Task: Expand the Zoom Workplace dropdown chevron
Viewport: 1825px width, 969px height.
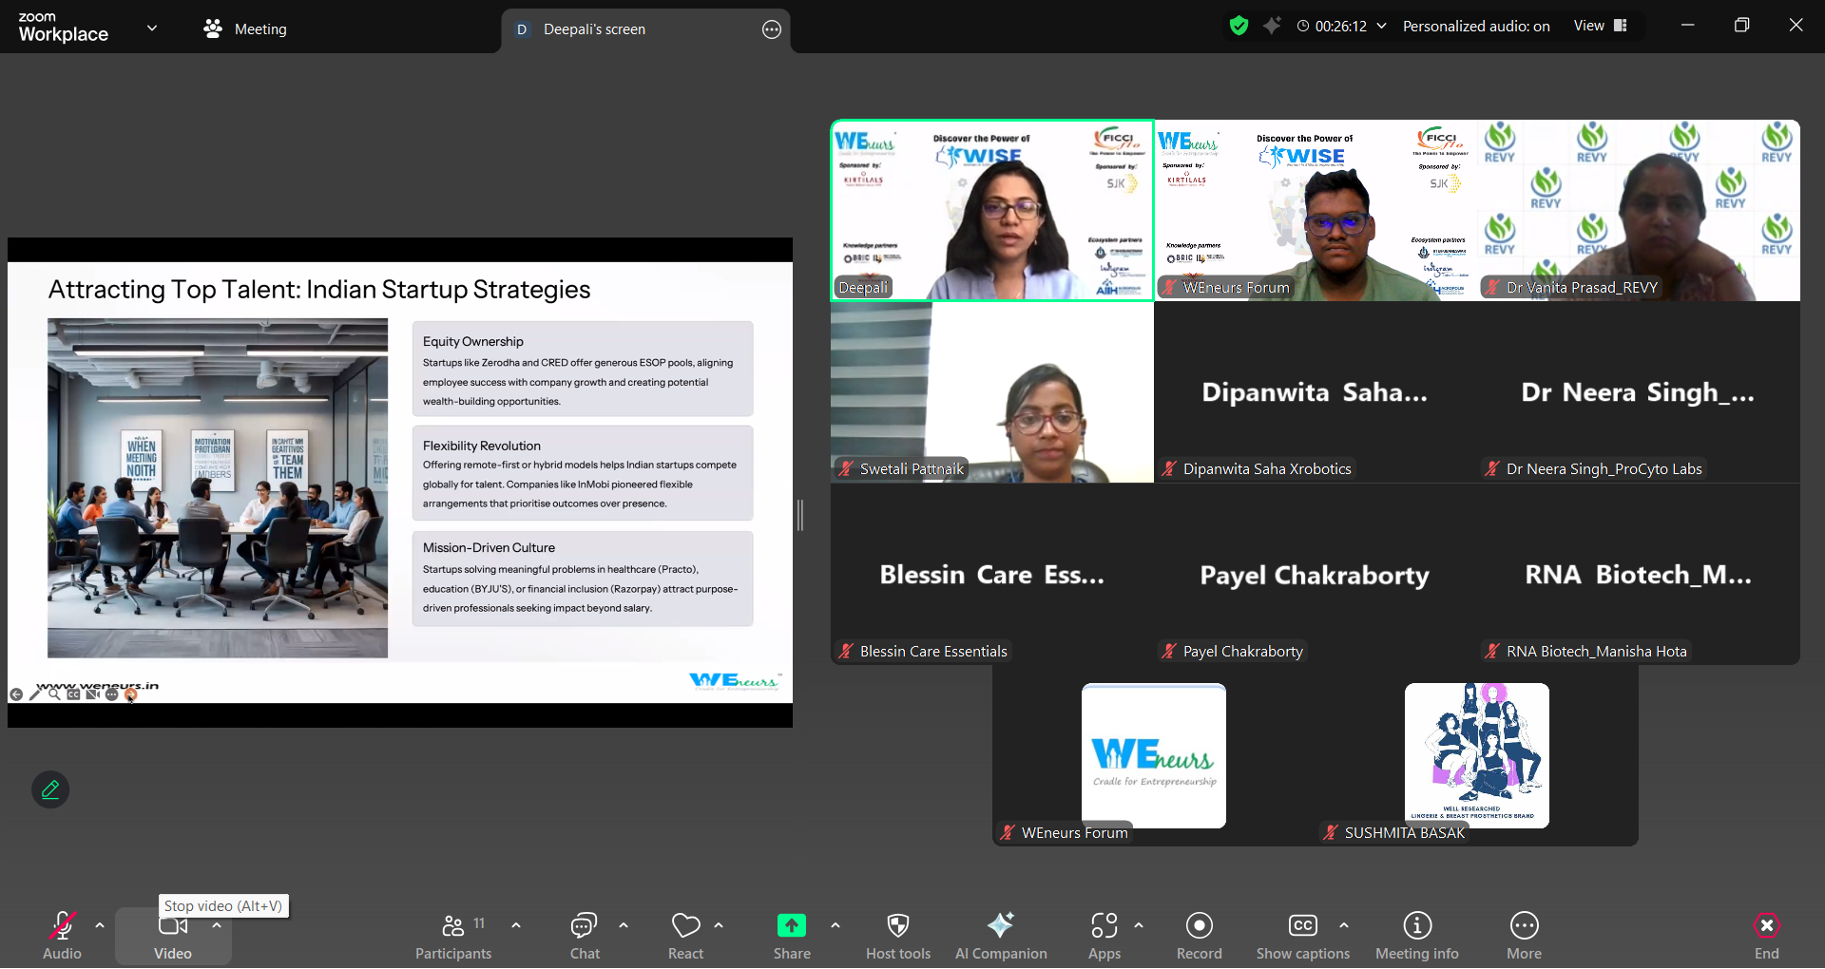Action: coord(152,28)
